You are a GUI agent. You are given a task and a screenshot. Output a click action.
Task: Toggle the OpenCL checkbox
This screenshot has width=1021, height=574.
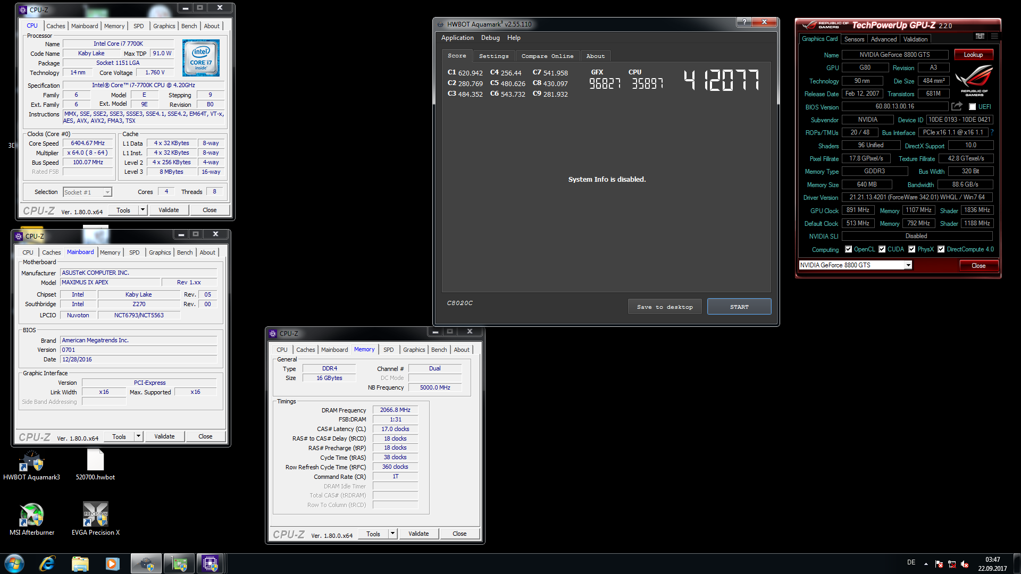click(848, 249)
